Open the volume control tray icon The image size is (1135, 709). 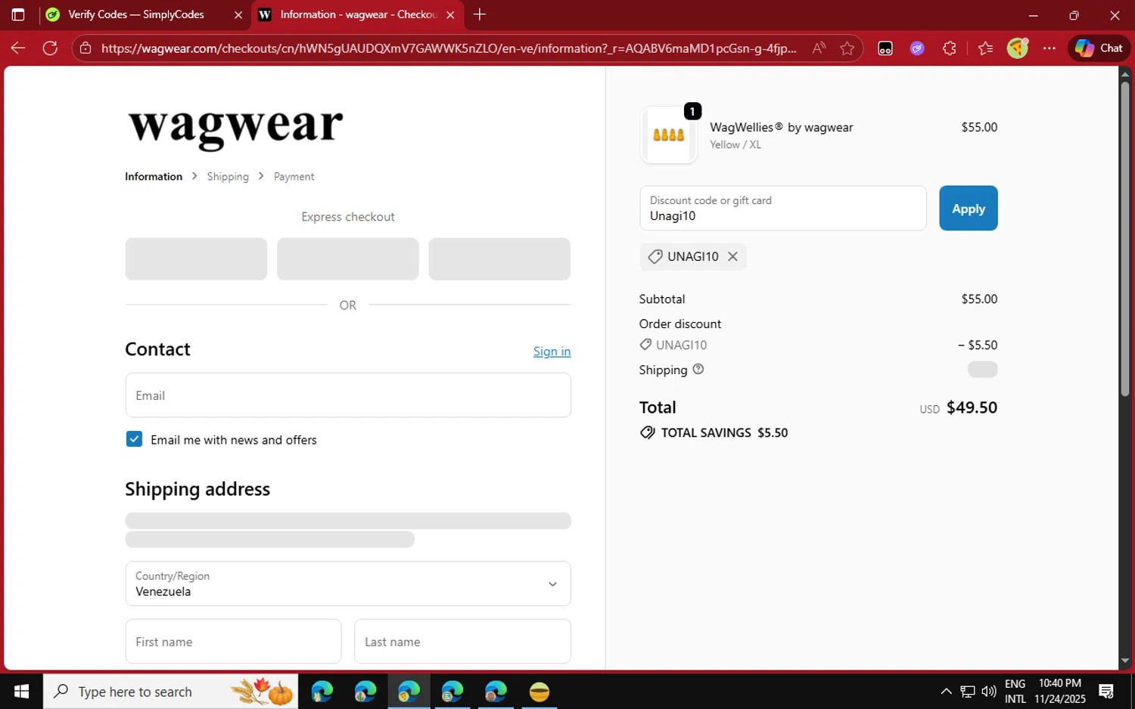(989, 692)
